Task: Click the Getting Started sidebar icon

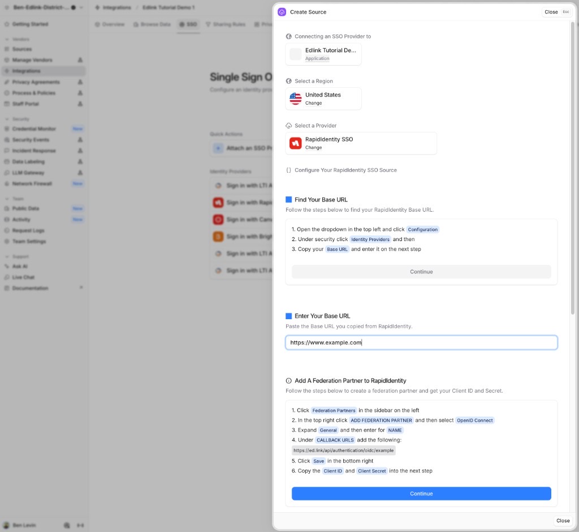Action: (7, 24)
